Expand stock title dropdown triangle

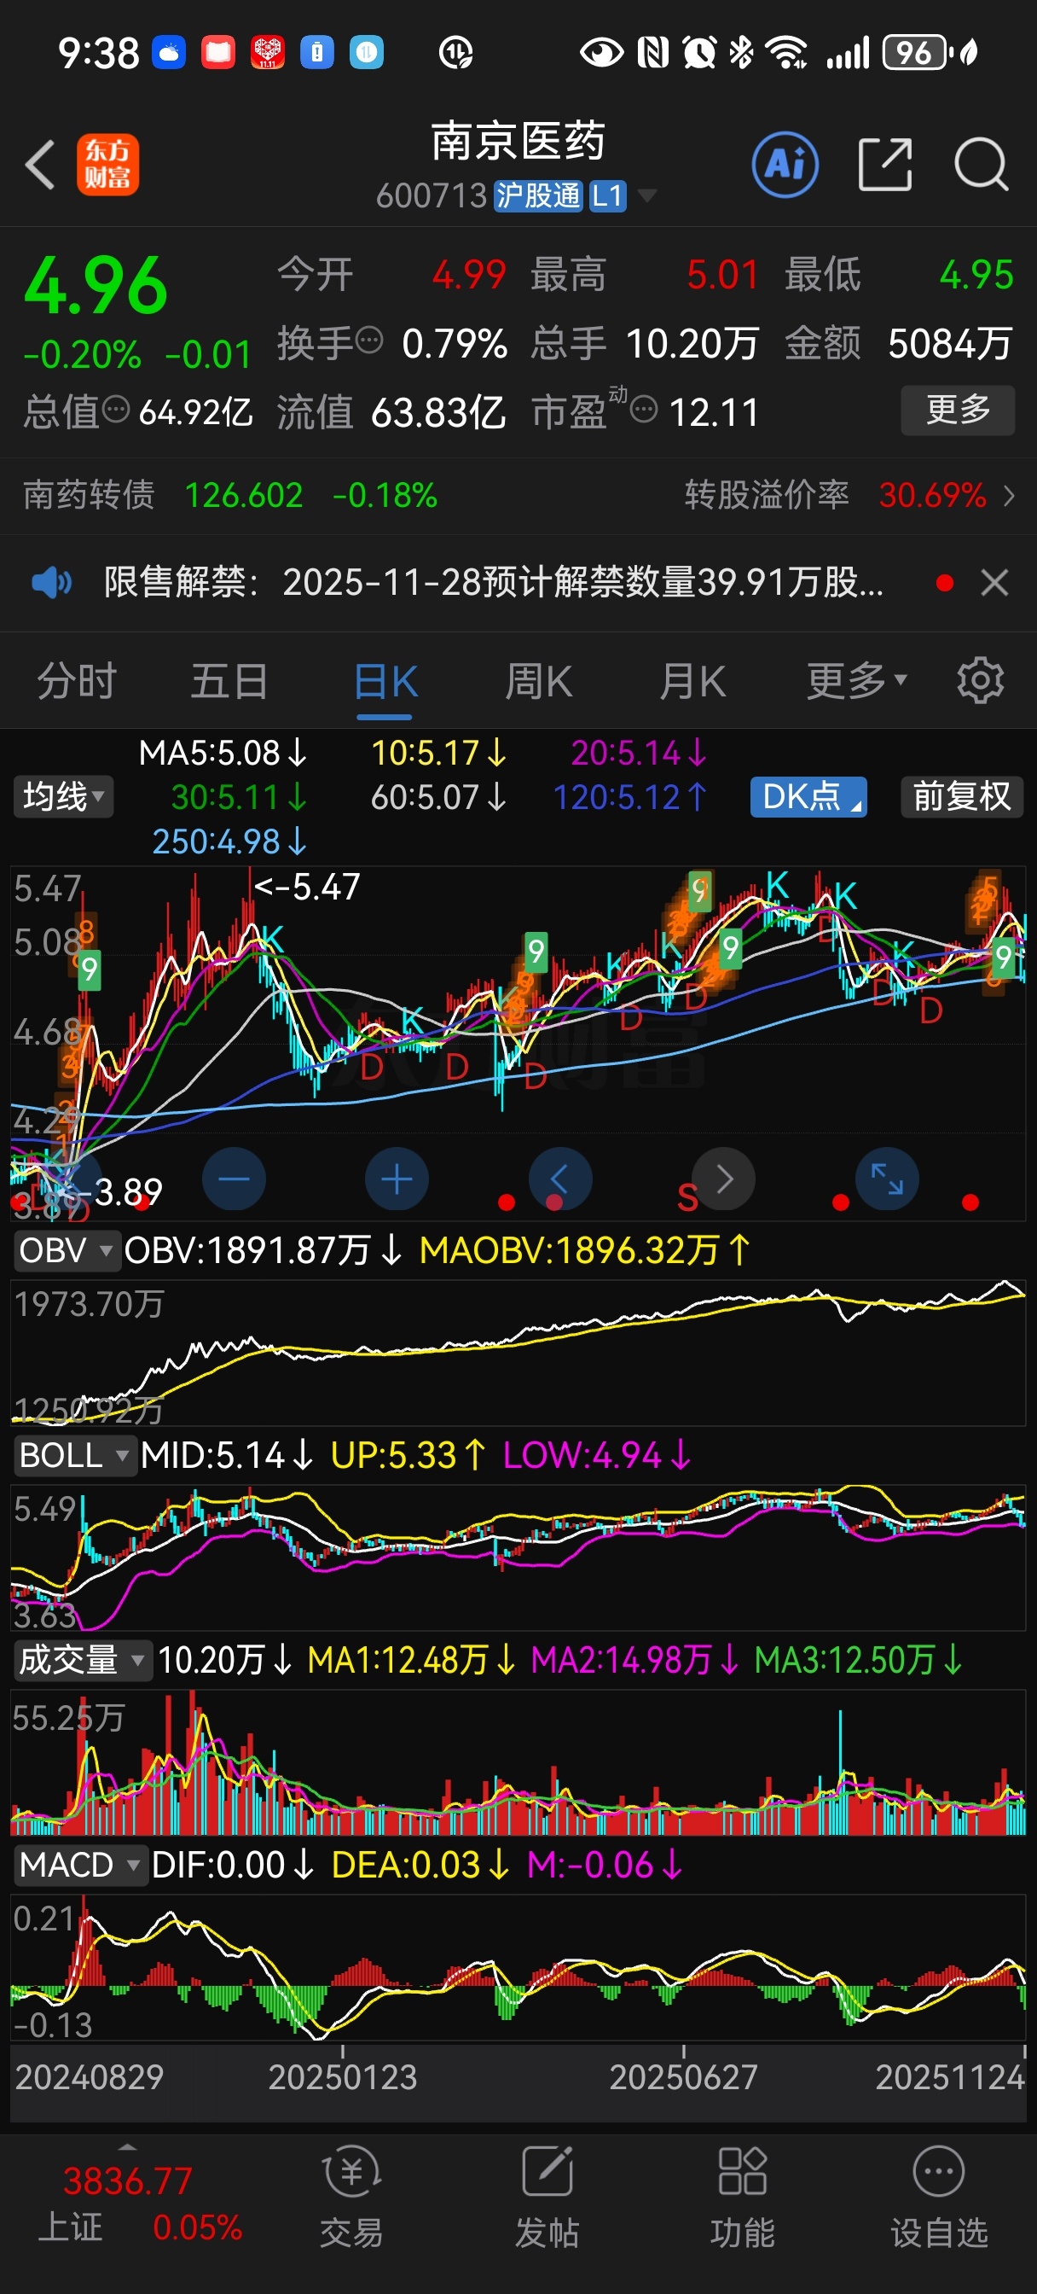click(647, 195)
